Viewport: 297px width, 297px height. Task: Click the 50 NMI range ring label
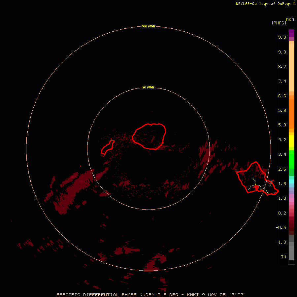(x=148, y=87)
